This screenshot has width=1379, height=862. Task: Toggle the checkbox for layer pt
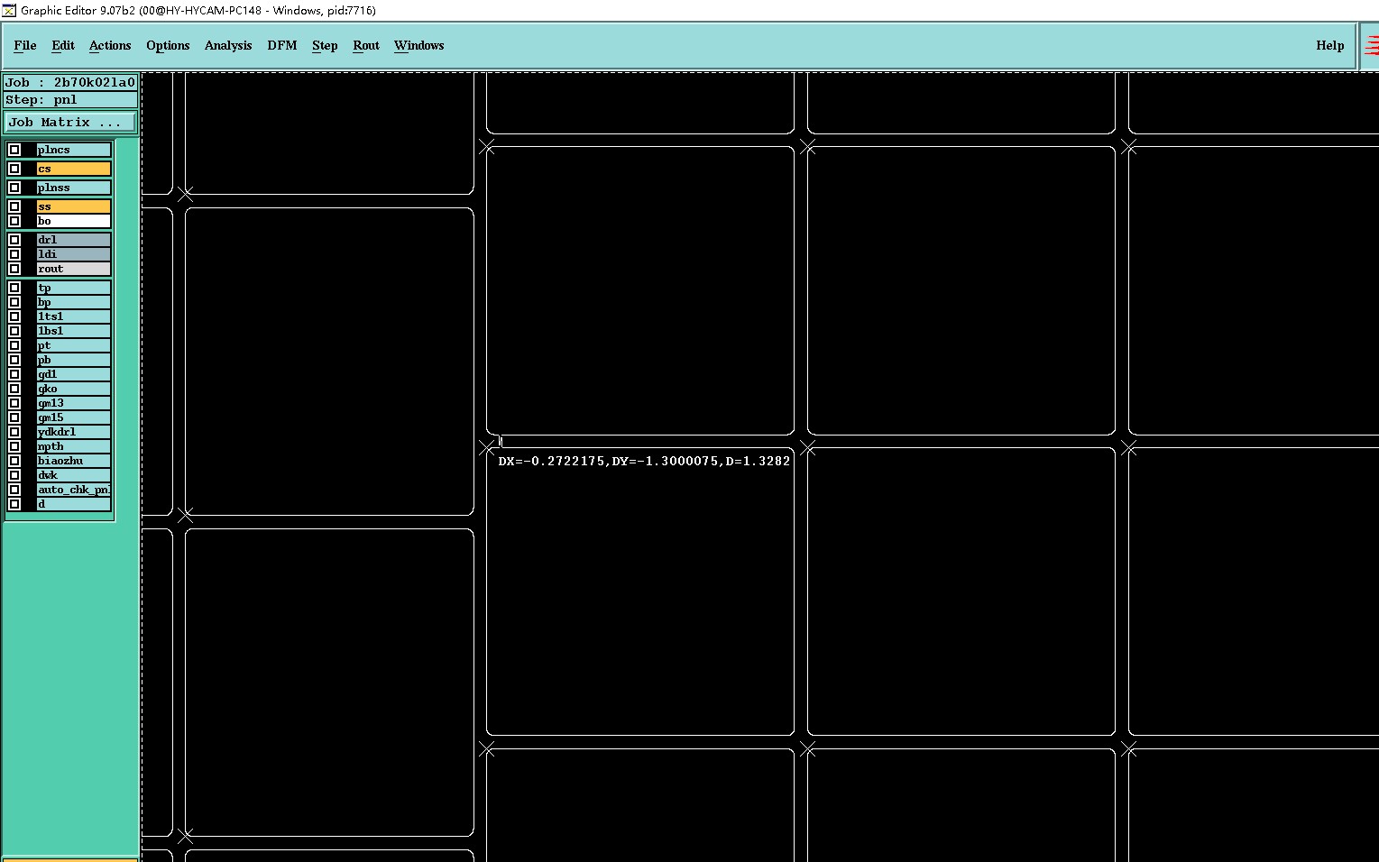[x=14, y=345]
